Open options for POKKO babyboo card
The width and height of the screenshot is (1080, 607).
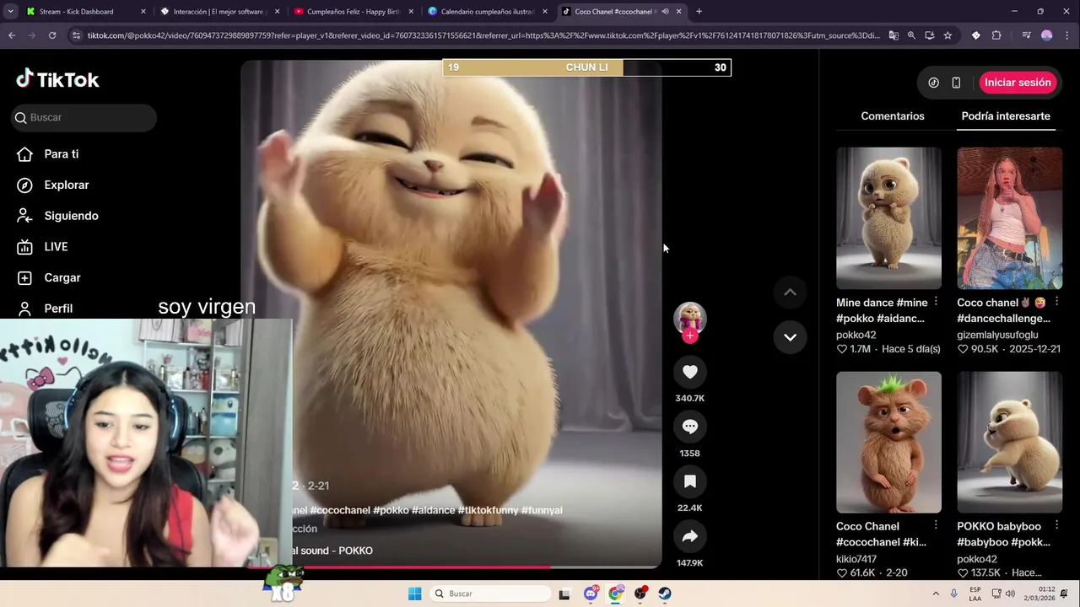1056,526
